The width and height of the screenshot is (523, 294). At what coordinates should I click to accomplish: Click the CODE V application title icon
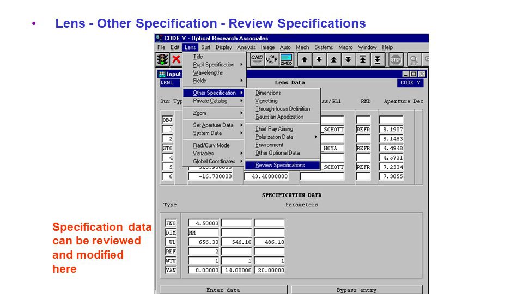160,38
